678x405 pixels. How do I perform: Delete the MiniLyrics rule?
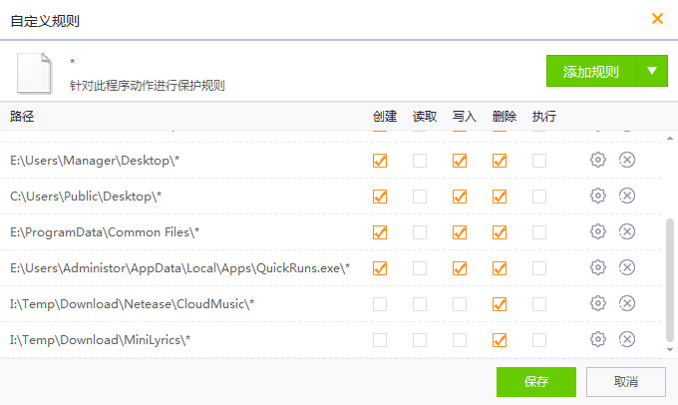pyautogui.click(x=627, y=339)
